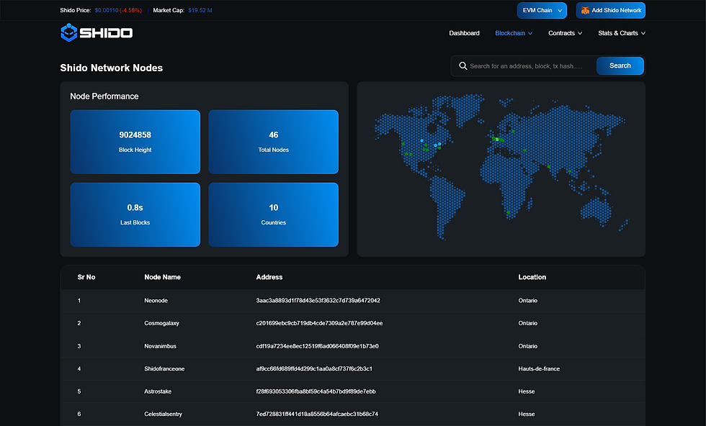Image resolution: width=706 pixels, height=426 pixels.
Task: Click the world node map
Action: [x=501, y=169]
